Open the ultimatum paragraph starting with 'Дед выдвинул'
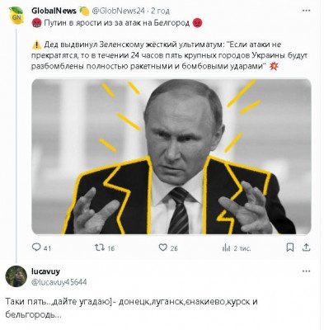 (x=169, y=55)
